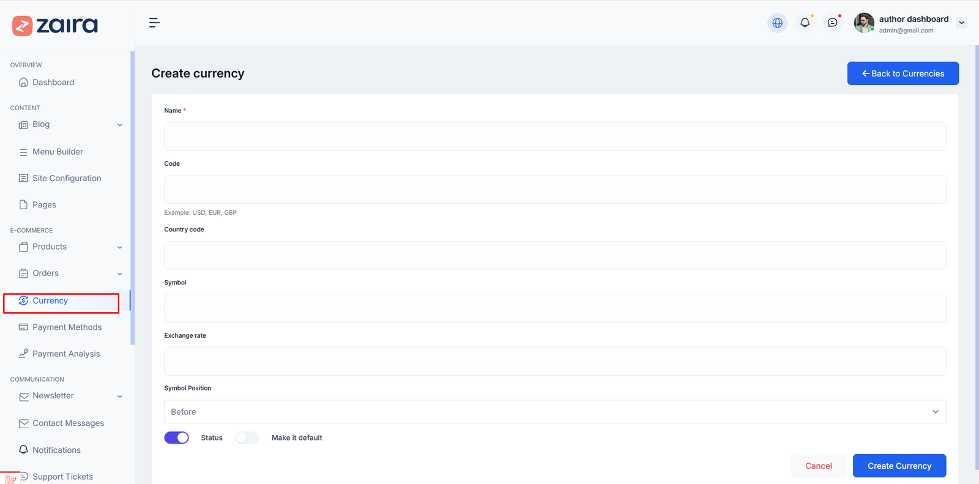The image size is (979, 484).
Task: Click the Dashboard home icon
Action: point(23,82)
